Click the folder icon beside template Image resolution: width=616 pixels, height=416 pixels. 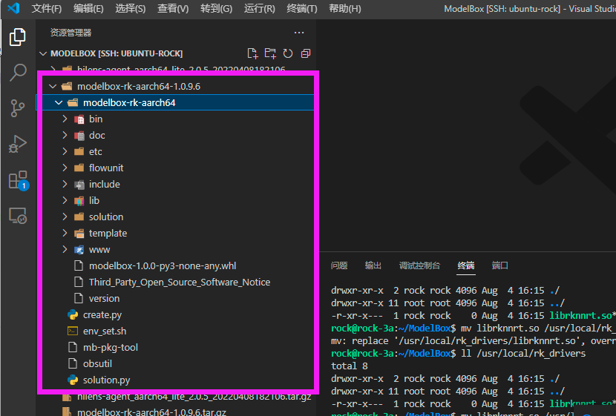(x=79, y=234)
